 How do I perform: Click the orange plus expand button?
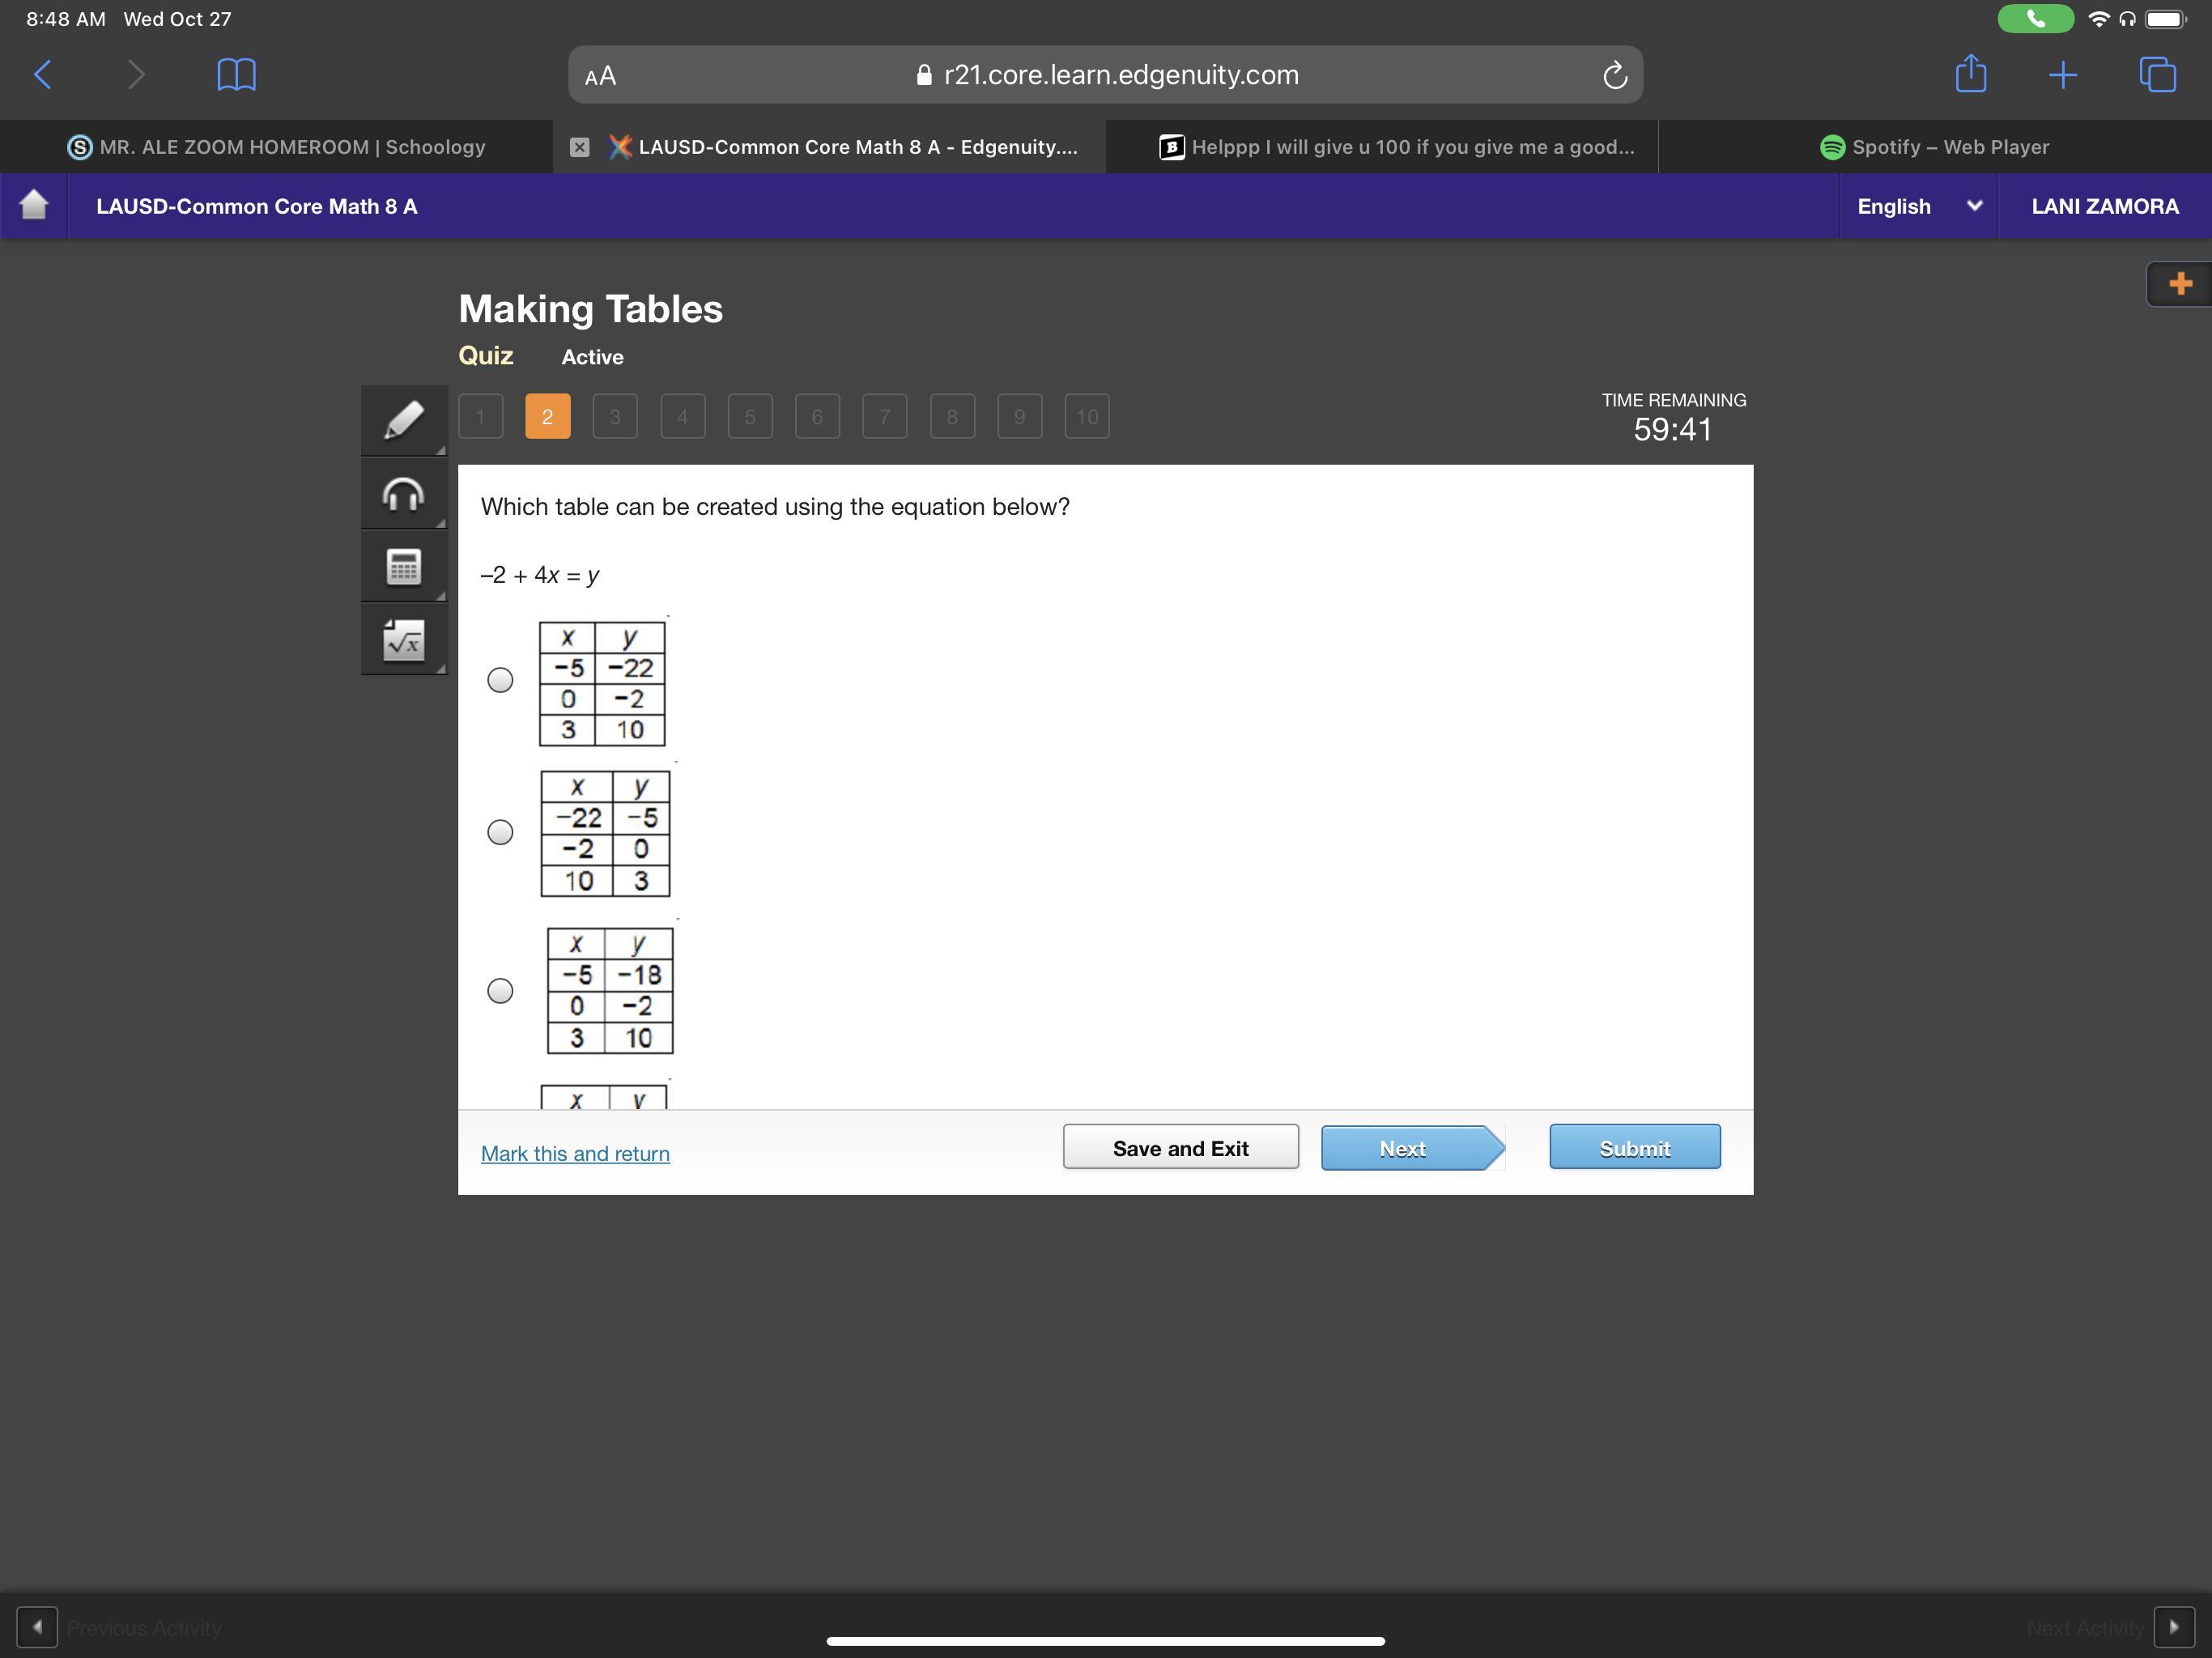click(x=2180, y=284)
